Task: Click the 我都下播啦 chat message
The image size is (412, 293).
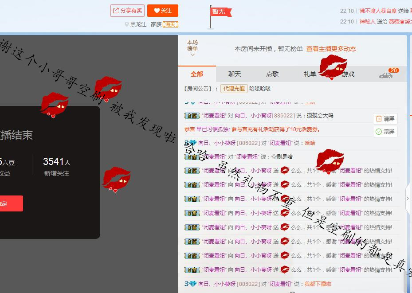Action: click(318, 284)
